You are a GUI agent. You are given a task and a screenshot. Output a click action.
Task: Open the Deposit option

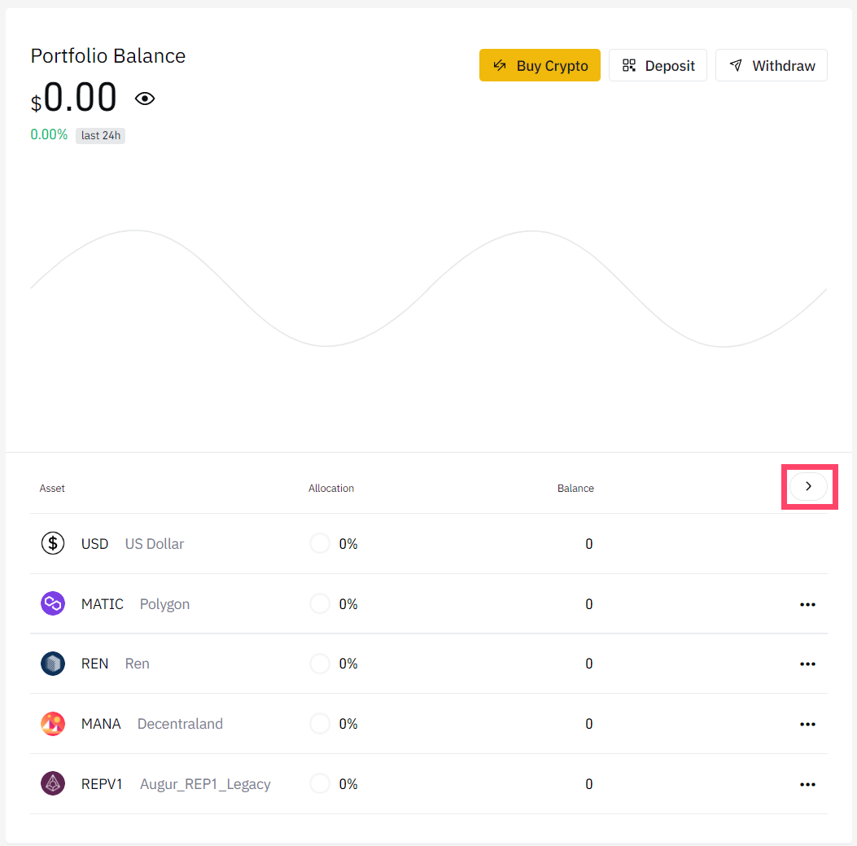point(658,66)
